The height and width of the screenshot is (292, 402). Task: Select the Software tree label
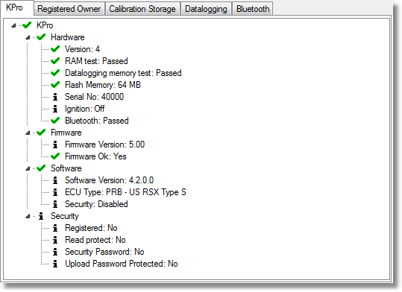[66, 168]
